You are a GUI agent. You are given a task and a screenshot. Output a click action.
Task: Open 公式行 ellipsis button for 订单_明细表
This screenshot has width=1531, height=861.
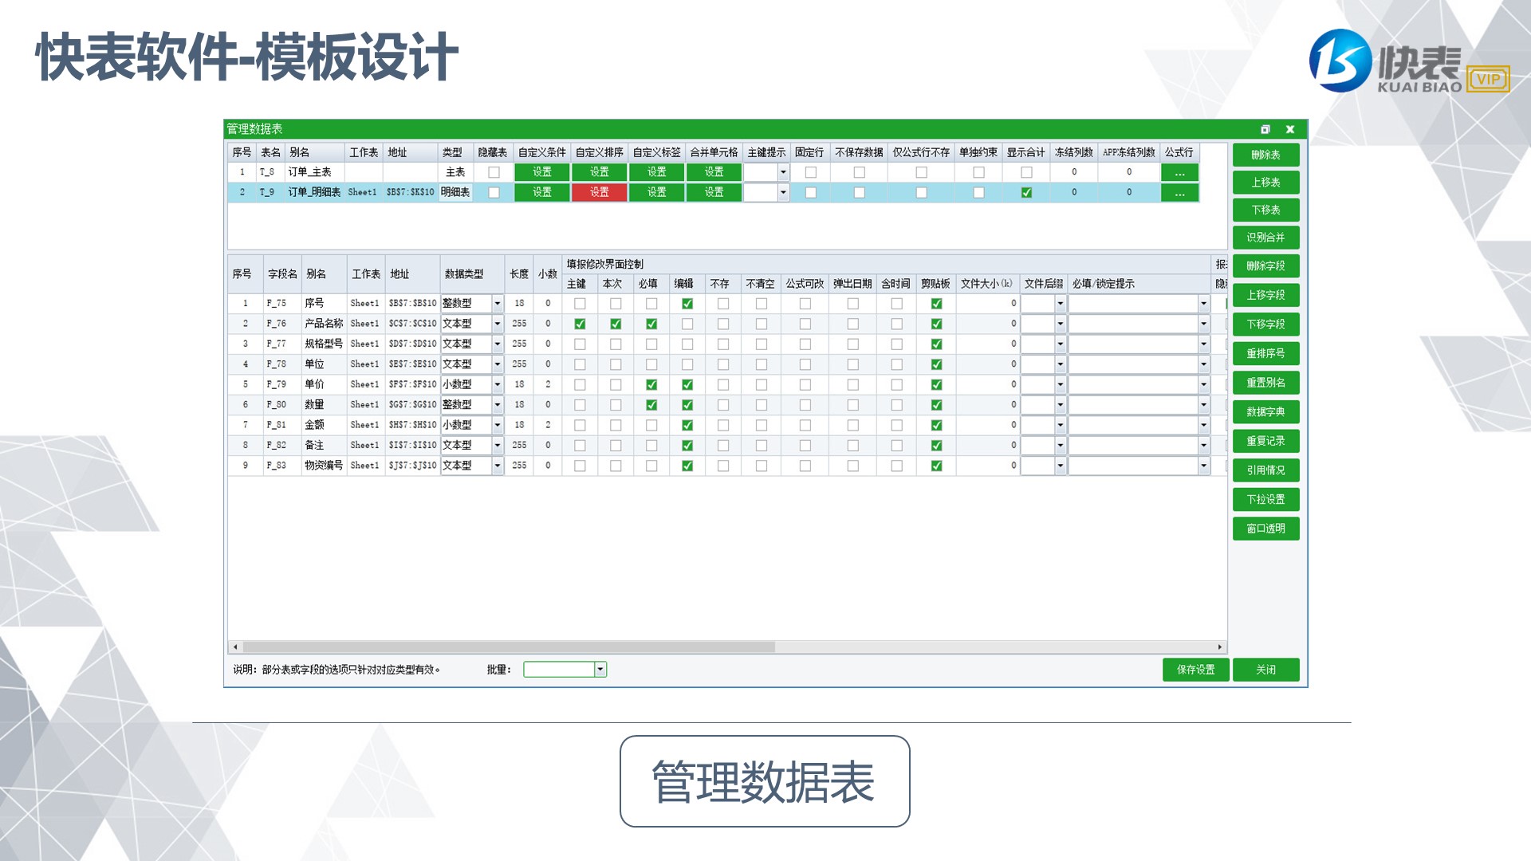(x=1179, y=192)
